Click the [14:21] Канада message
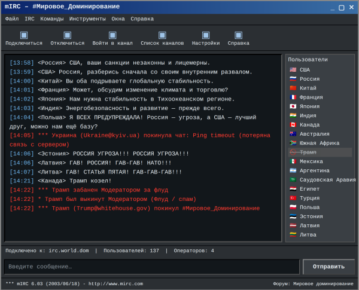The width and height of the screenshot is (359, 290). point(60,181)
